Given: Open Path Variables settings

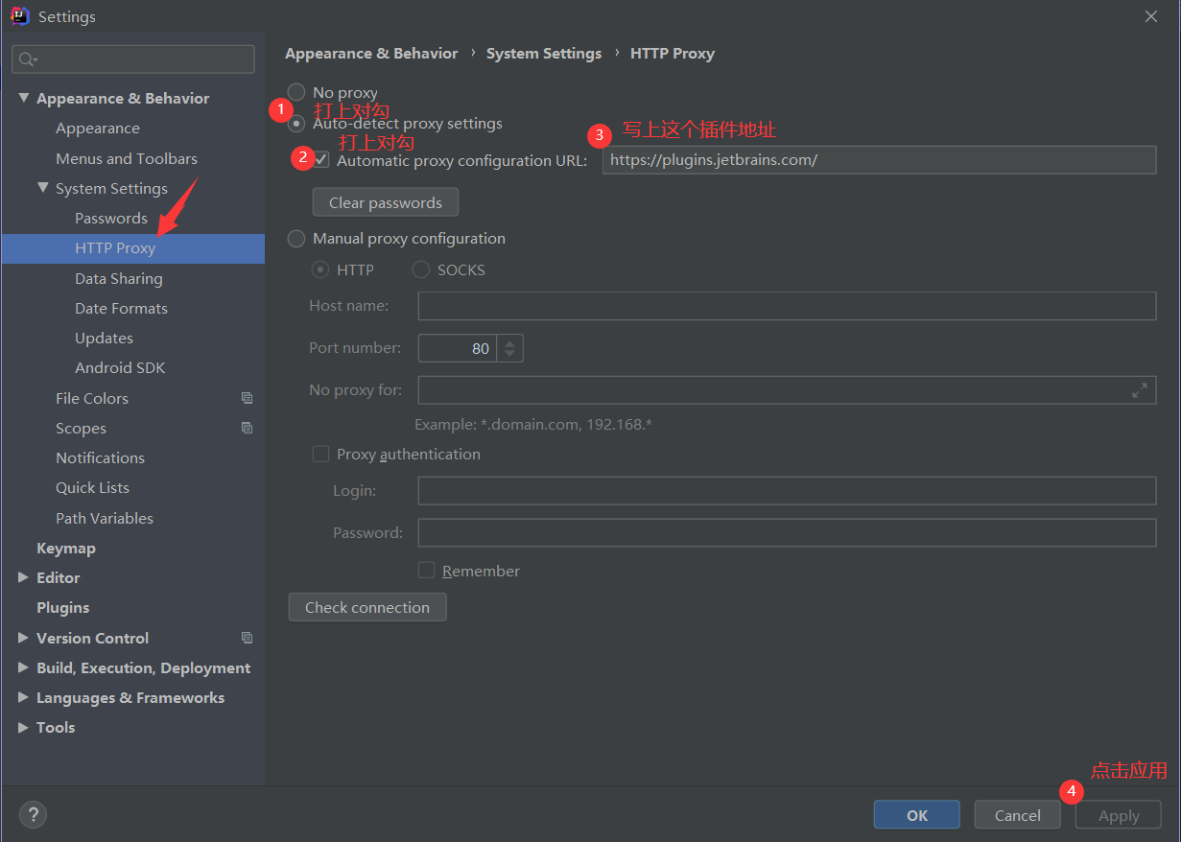Looking at the screenshot, I should pos(105,518).
